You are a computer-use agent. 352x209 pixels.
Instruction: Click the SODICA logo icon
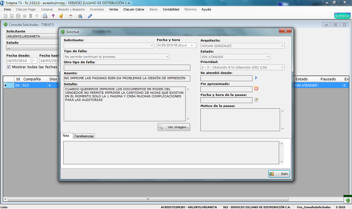coord(342,16)
